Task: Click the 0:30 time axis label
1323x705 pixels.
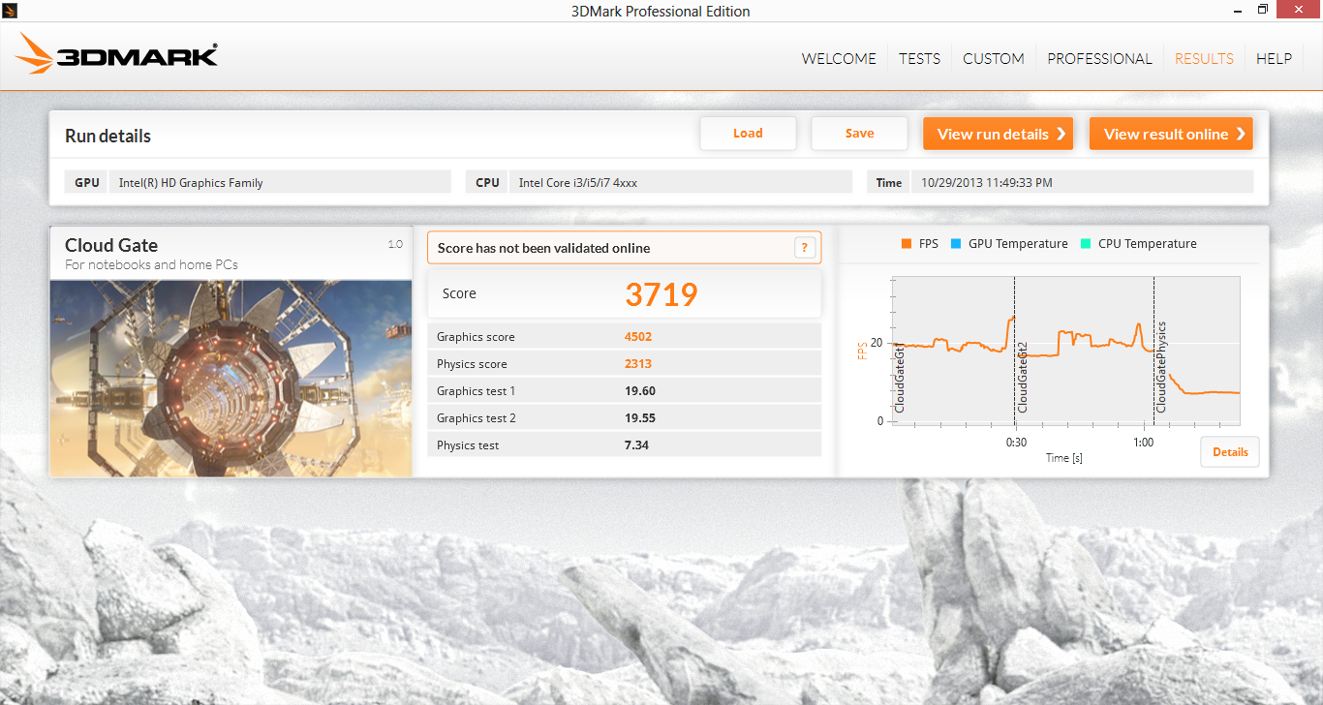Action: coord(1016,443)
